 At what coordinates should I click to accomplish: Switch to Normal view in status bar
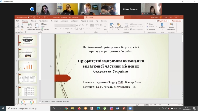click(x=147, y=105)
